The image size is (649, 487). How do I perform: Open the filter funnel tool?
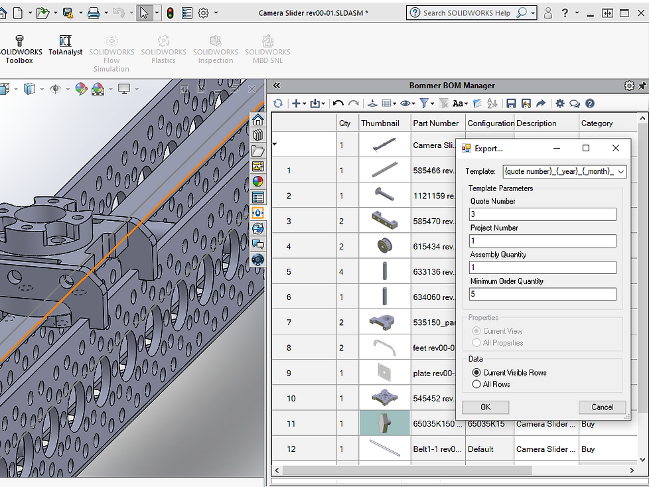tap(425, 104)
